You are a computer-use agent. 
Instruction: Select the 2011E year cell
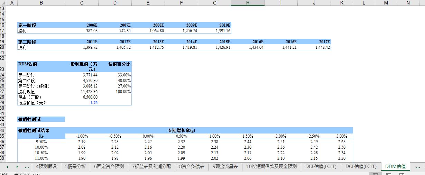[x=82, y=42]
